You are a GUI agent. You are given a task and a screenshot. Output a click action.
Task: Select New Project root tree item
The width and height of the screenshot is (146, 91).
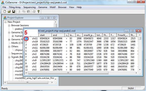point(14,22)
